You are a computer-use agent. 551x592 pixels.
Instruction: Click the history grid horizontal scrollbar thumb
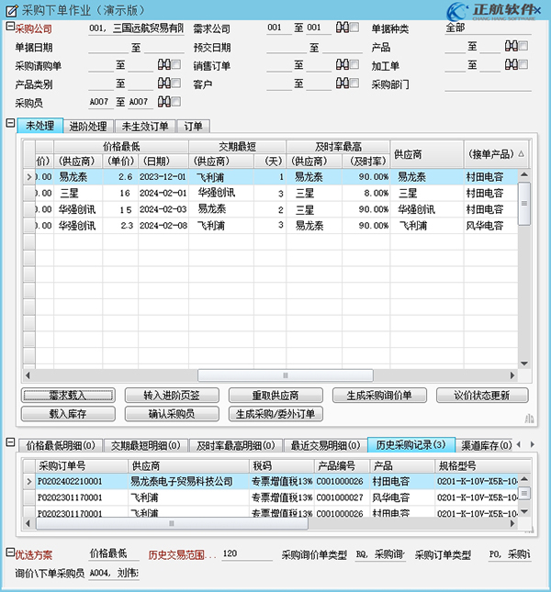(x=172, y=523)
